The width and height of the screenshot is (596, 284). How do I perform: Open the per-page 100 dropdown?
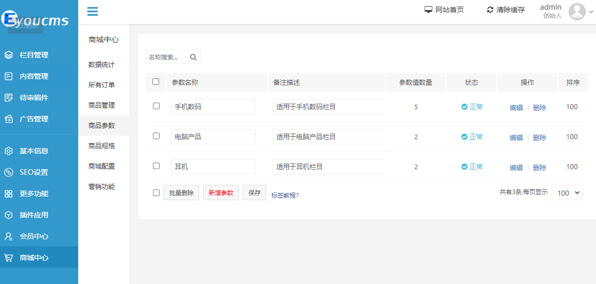567,193
